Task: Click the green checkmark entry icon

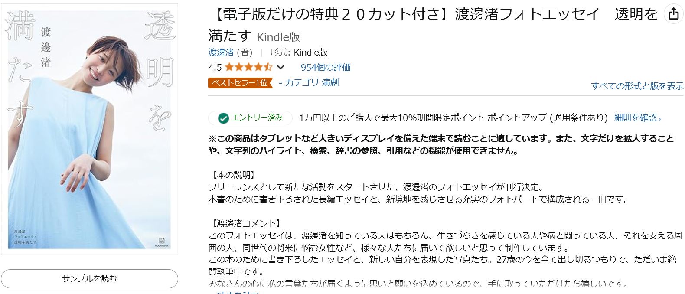Action: pyautogui.click(x=223, y=118)
